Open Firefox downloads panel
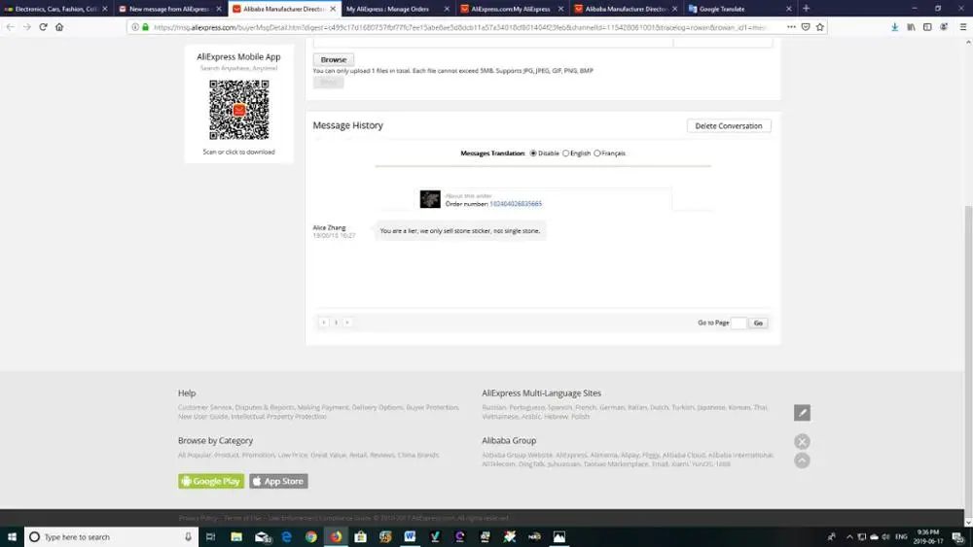Viewport: 973px width, 547px height. click(894, 26)
